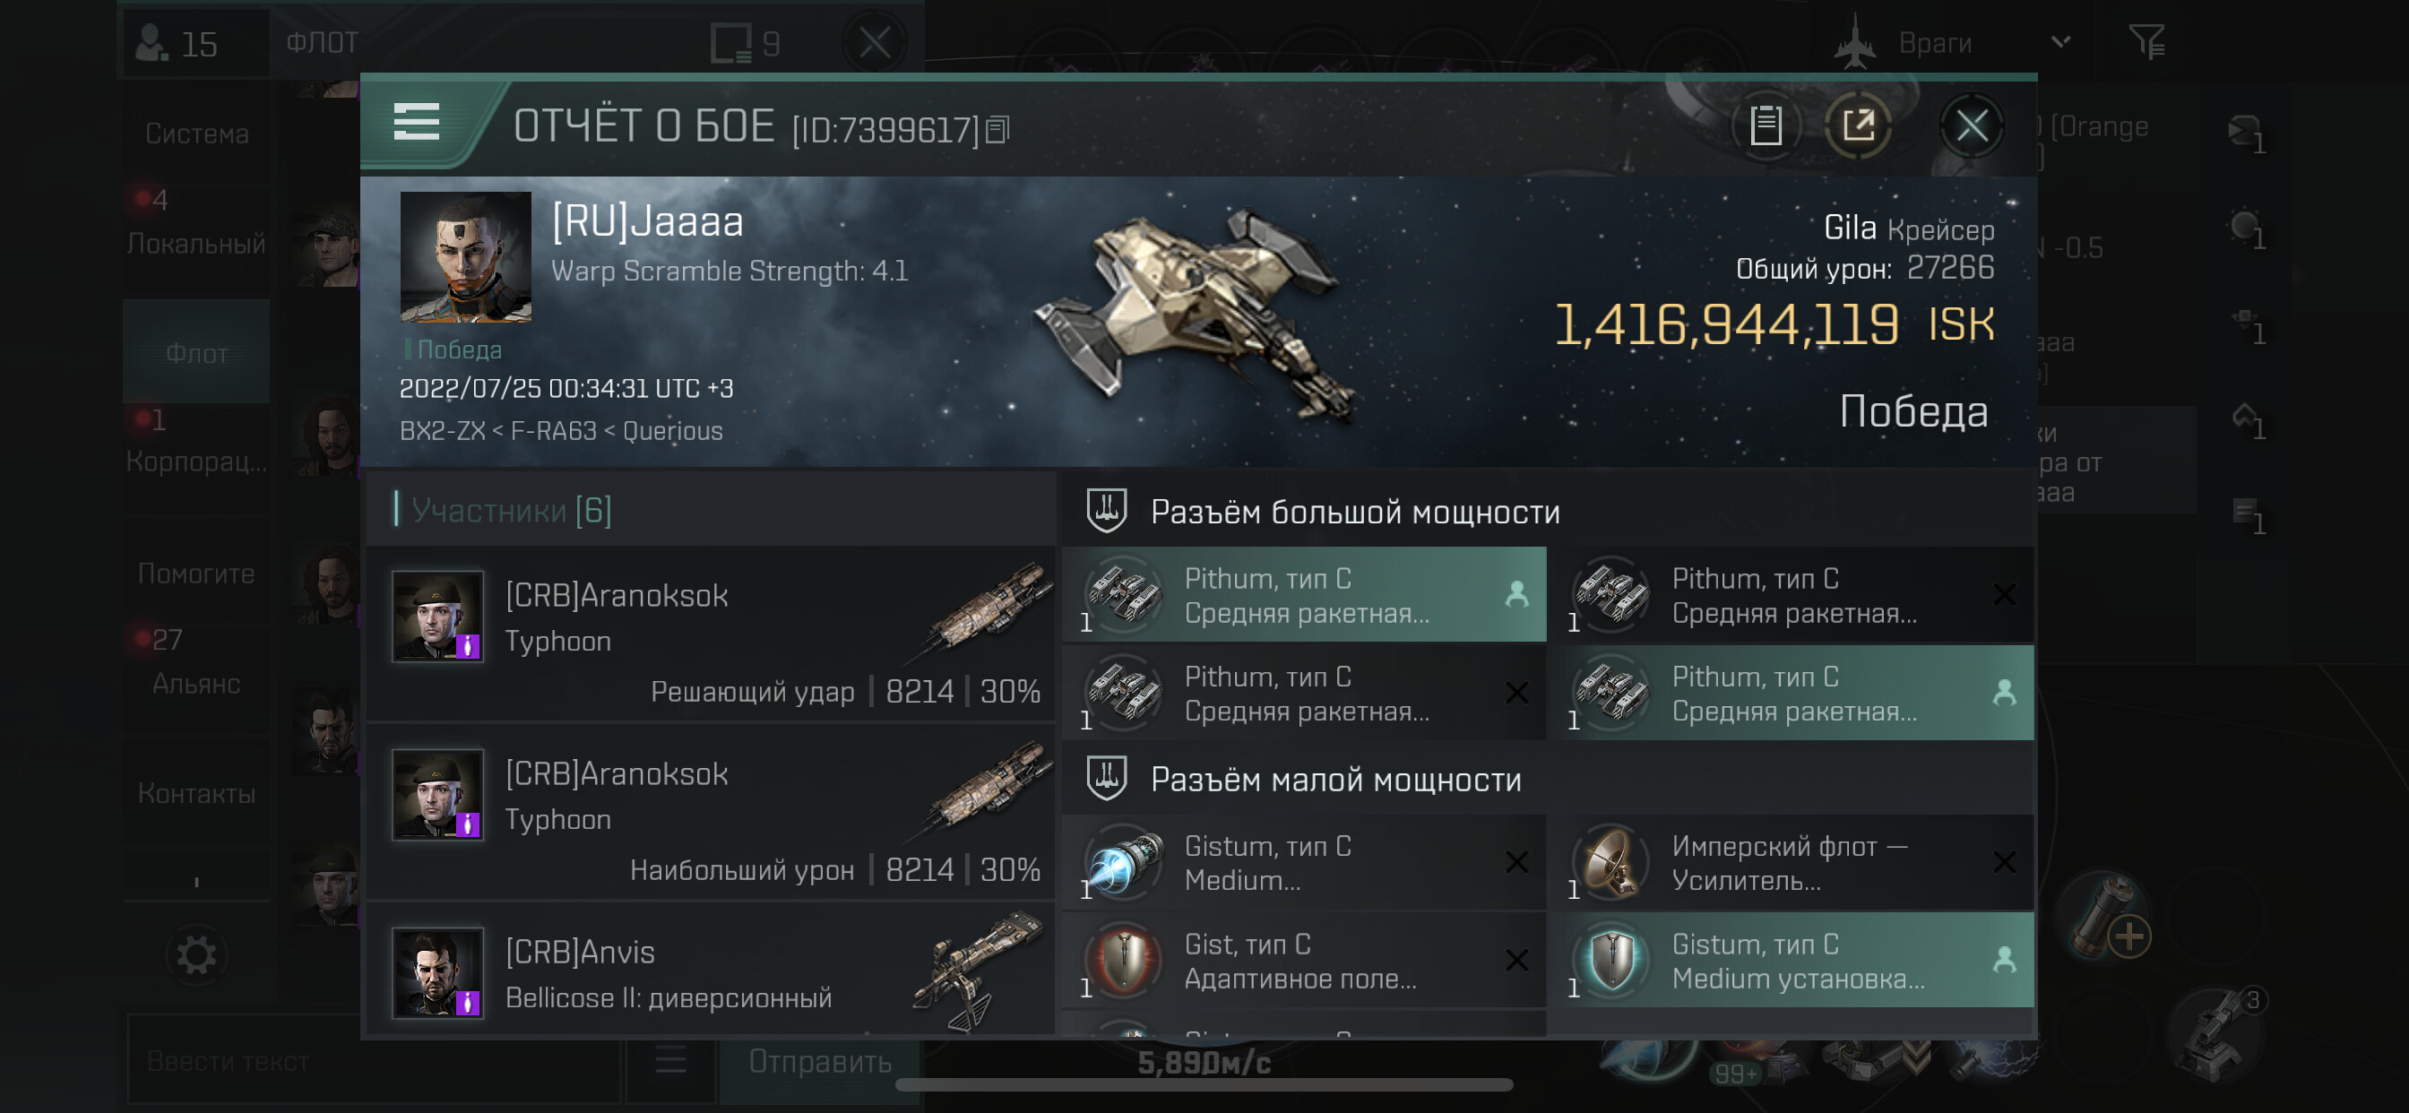Click the horizontal scrollbar at bottom
2409x1113 pixels.
coord(1204,1085)
